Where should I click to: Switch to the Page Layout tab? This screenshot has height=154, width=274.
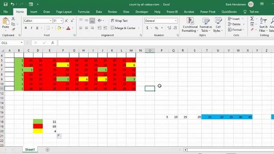[x=64, y=12]
